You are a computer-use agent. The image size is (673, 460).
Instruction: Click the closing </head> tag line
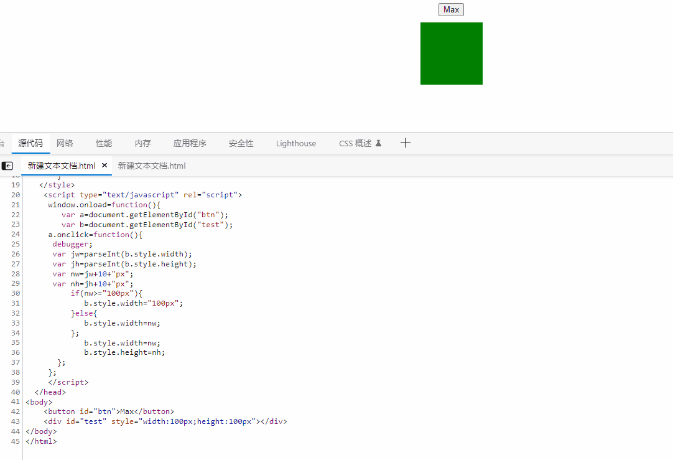click(x=50, y=392)
